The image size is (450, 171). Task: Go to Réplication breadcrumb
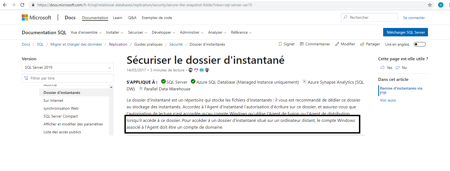click(x=118, y=44)
